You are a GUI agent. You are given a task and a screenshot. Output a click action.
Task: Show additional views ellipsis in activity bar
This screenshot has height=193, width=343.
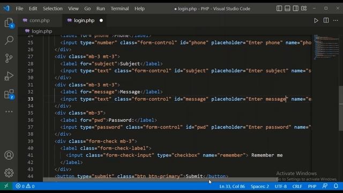9,112
